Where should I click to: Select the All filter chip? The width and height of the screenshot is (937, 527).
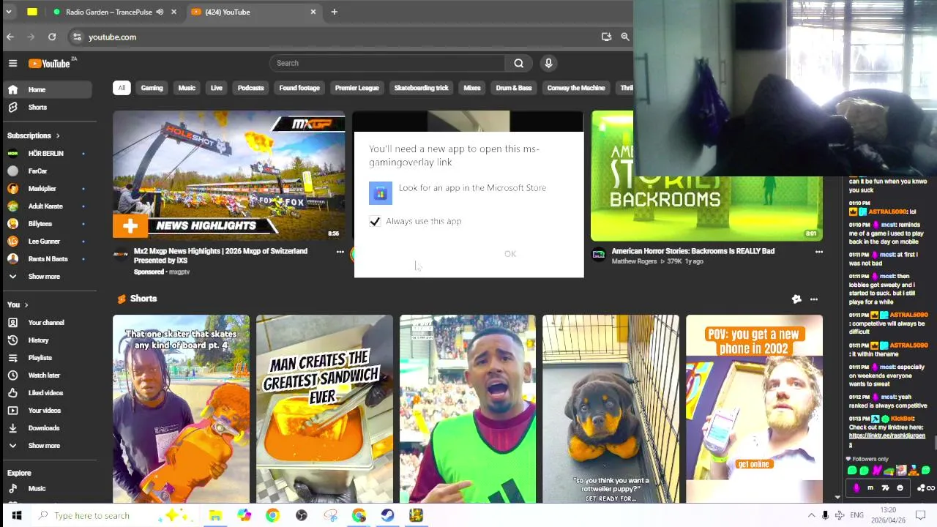coord(122,88)
